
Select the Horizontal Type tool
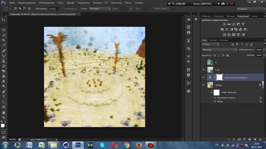pyautogui.click(x=4, y=97)
